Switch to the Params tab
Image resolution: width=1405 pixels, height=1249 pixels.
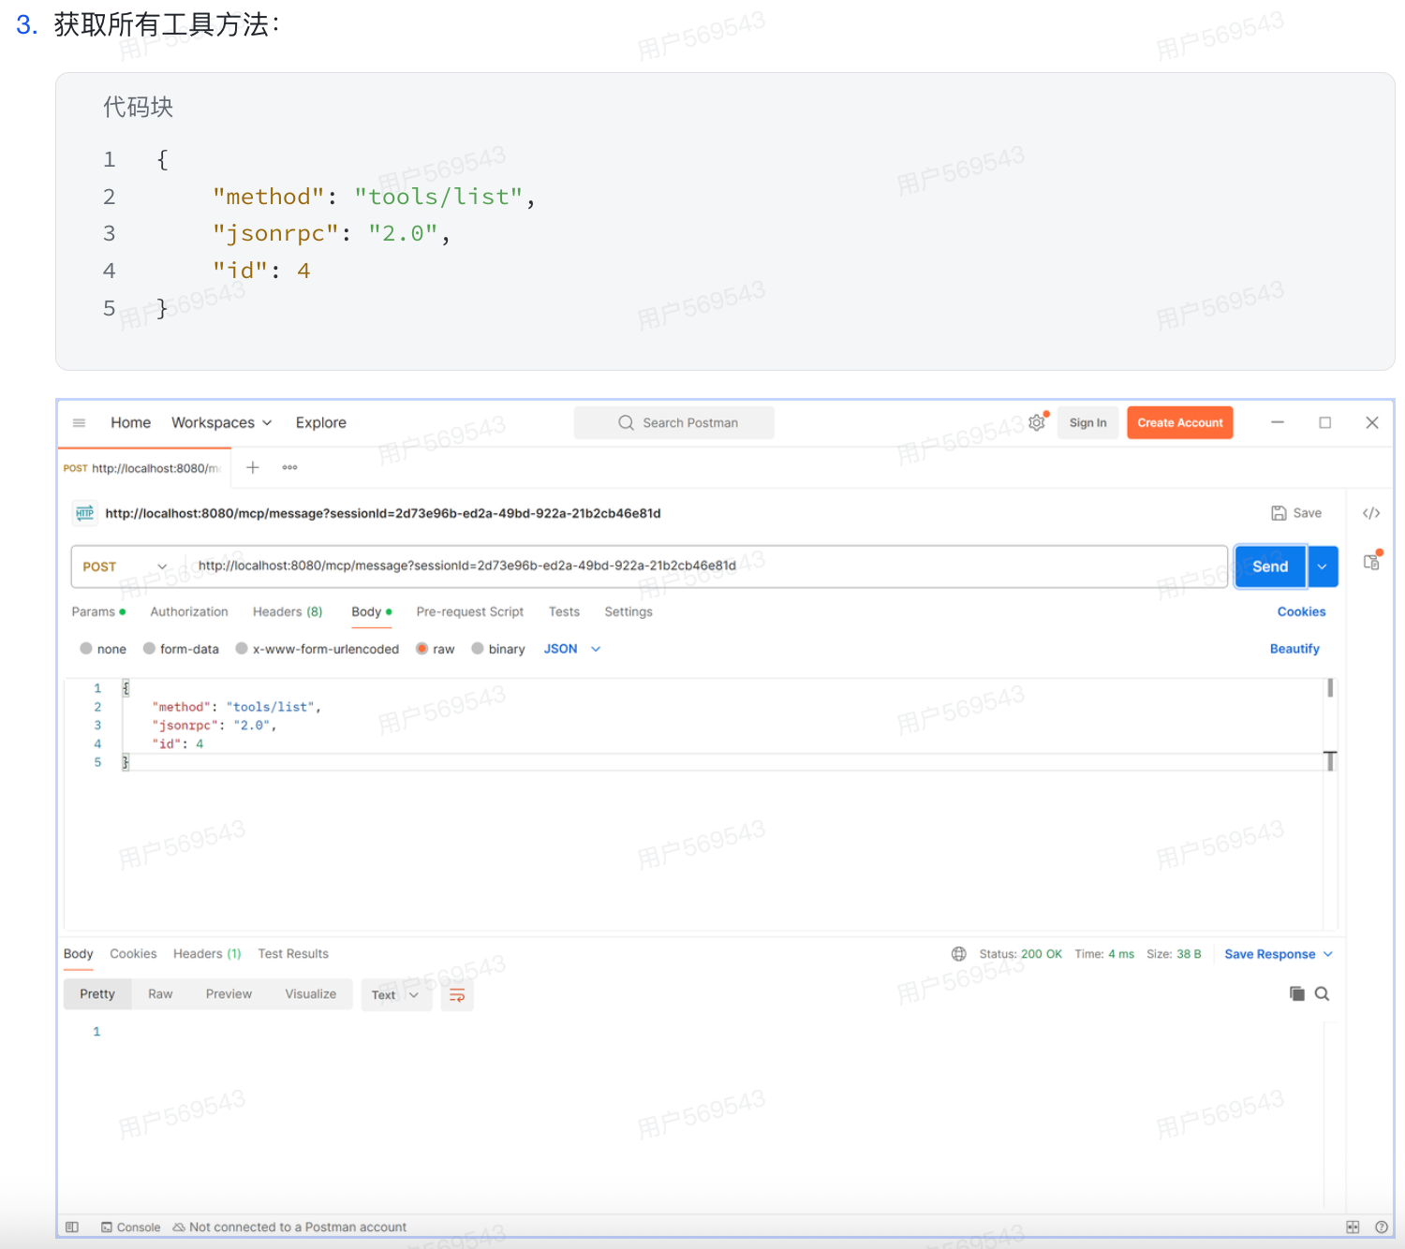click(x=98, y=612)
